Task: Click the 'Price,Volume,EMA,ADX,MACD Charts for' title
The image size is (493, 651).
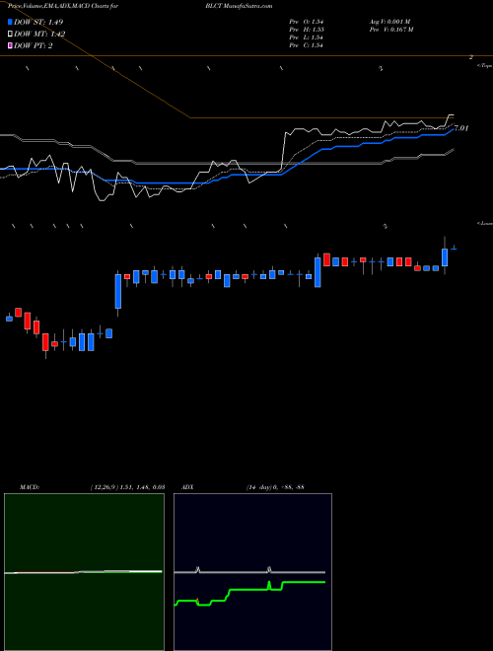Action: (62, 6)
